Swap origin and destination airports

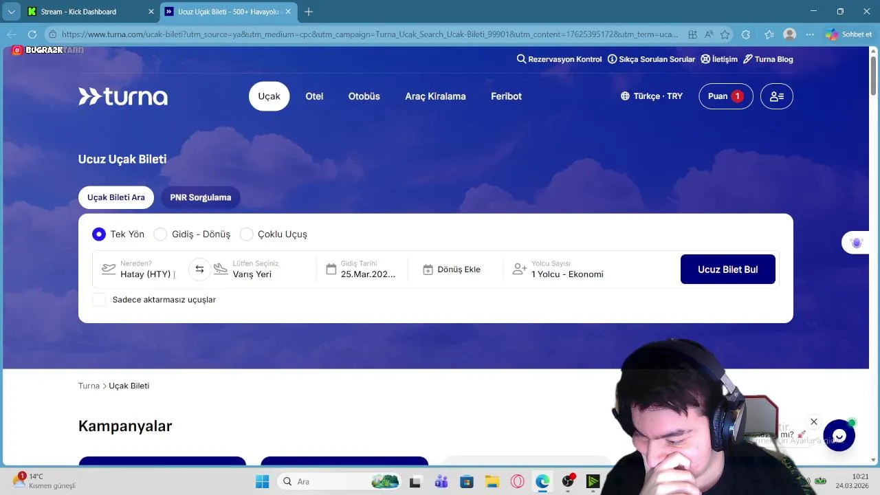pyautogui.click(x=199, y=269)
